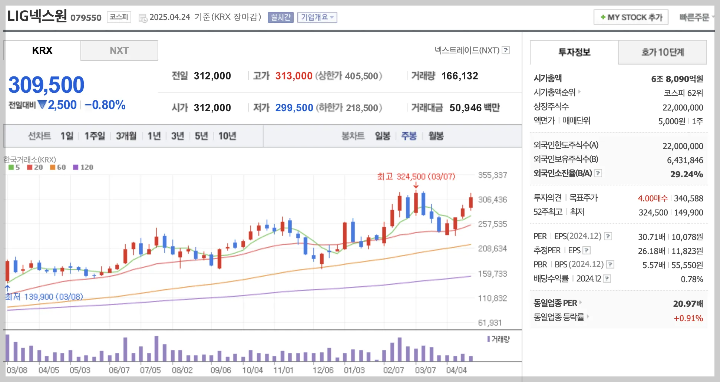Click the 시가총액 value 6조 8,090억원

pyautogui.click(x=677, y=79)
